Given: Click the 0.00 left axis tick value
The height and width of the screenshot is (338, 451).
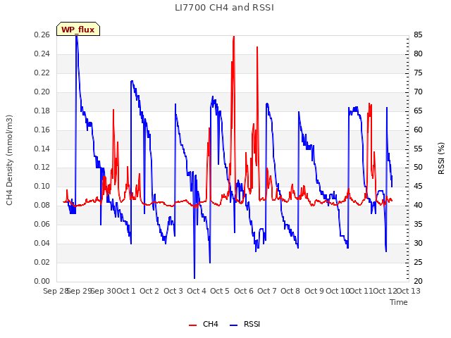Looking at the screenshot, I should (x=42, y=281).
